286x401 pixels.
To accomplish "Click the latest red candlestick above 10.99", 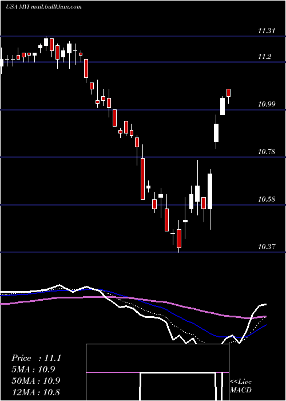I will pyautogui.click(x=229, y=93).
